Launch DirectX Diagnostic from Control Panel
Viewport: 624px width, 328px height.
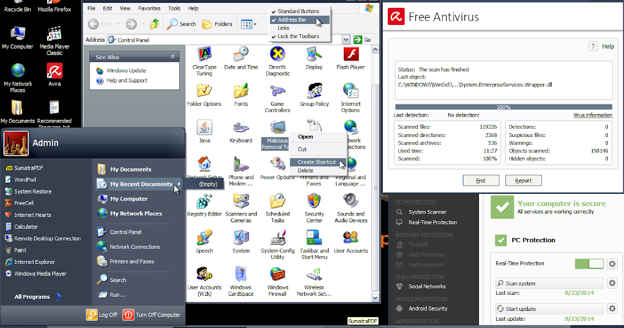[x=278, y=61]
